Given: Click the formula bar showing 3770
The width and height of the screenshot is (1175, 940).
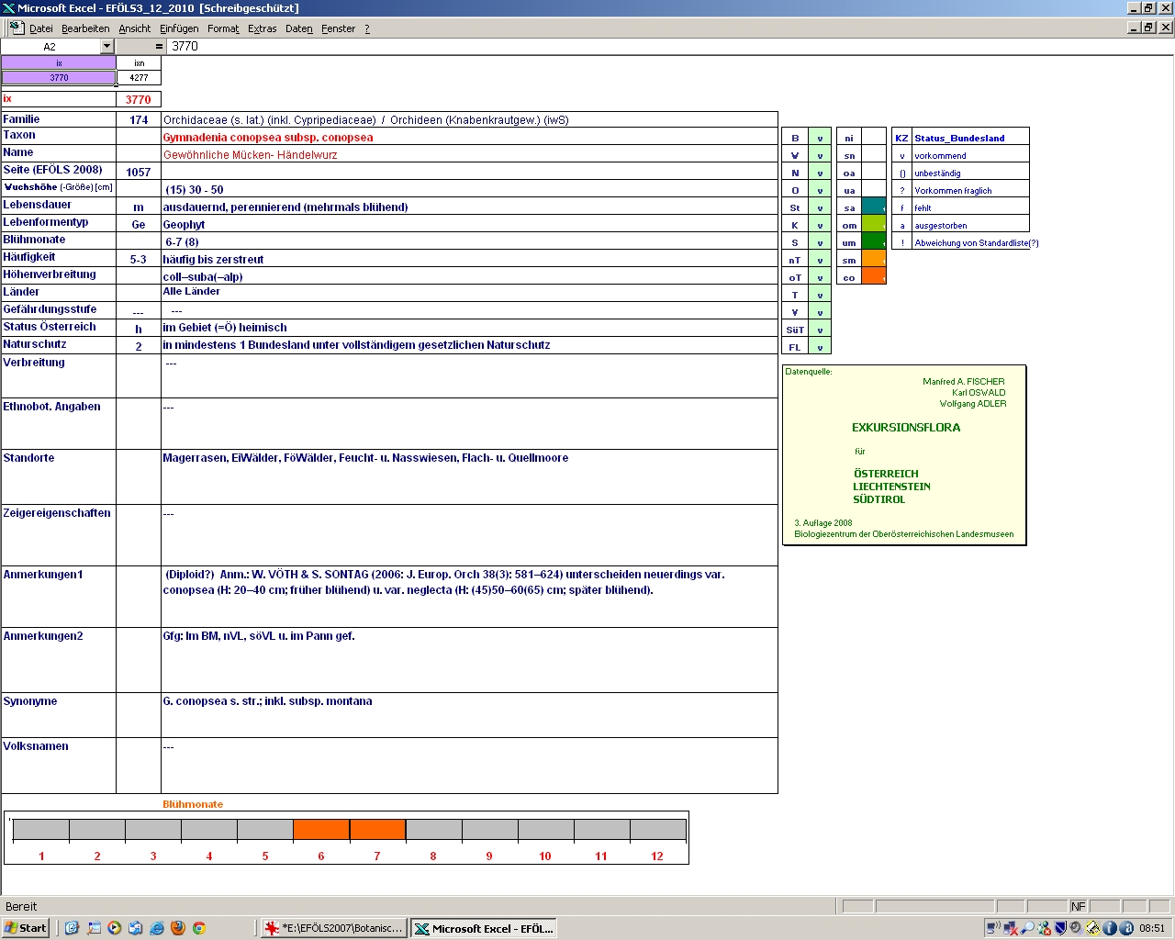Looking at the screenshot, I should 670,46.
